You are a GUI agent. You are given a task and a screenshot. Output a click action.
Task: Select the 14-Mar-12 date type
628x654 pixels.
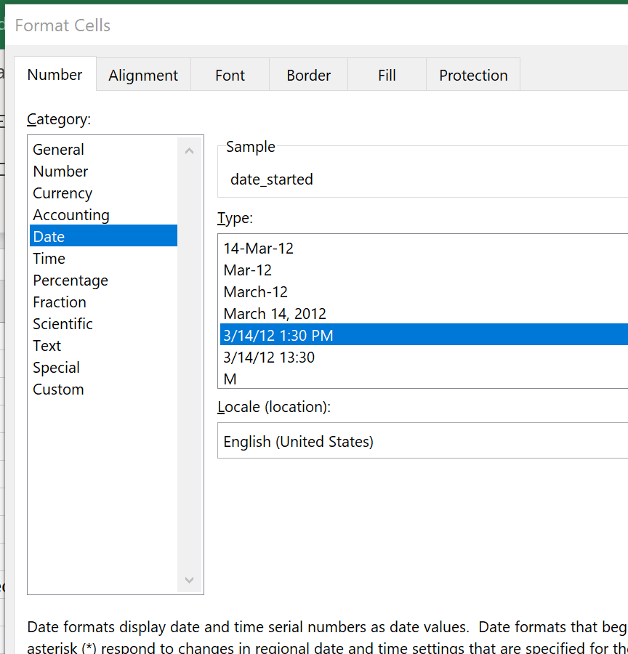[424, 249]
